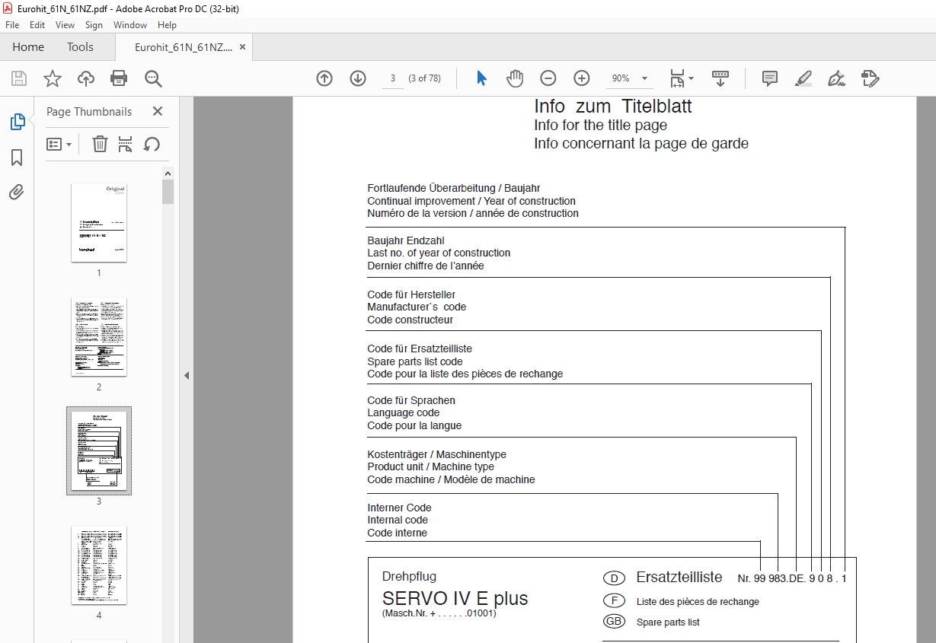The height and width of the screenshot is (643, 936).
Task: Select page 2 thumbnail
Action: (x=99, y=336)
